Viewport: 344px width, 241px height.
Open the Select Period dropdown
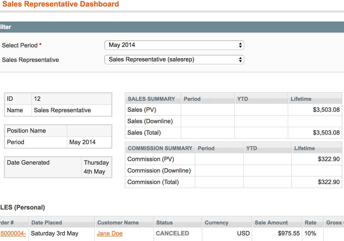pos(174,45)
